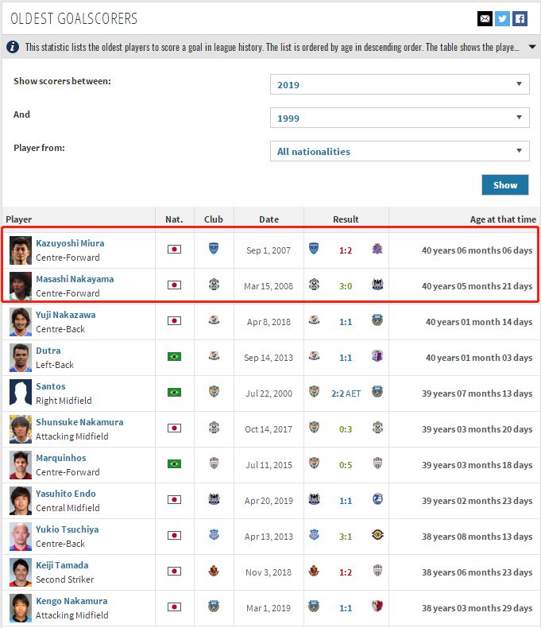
Task: Sort by Player column header
Action: pos(19,219)
